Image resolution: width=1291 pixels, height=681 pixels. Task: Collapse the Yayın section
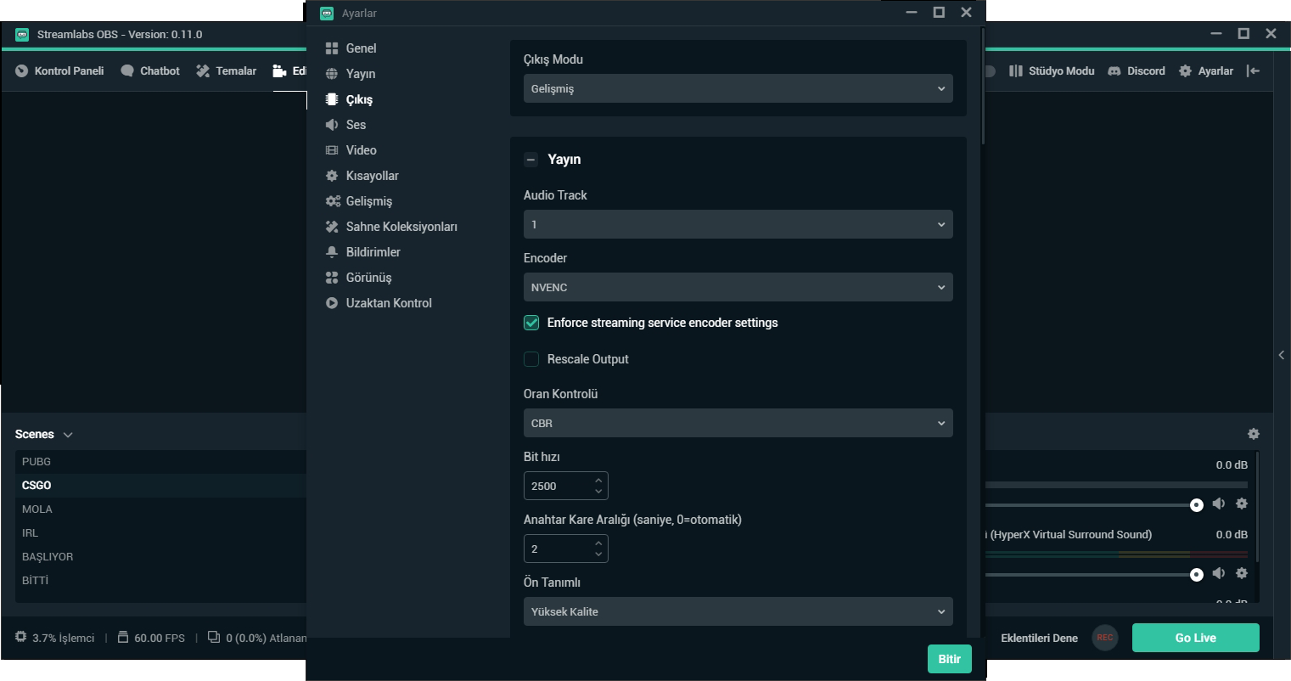[x=531, y=160]
